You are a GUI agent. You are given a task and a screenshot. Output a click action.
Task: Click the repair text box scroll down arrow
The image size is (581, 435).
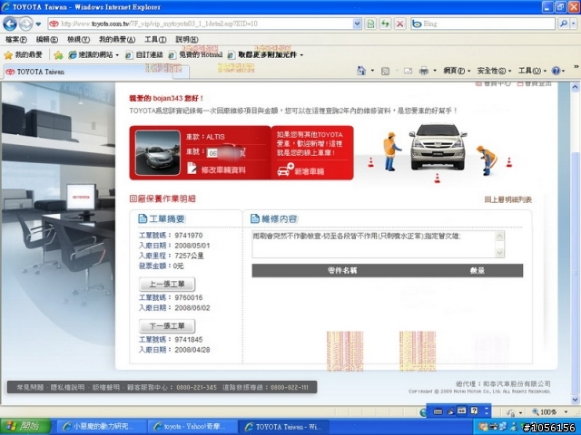499,253
